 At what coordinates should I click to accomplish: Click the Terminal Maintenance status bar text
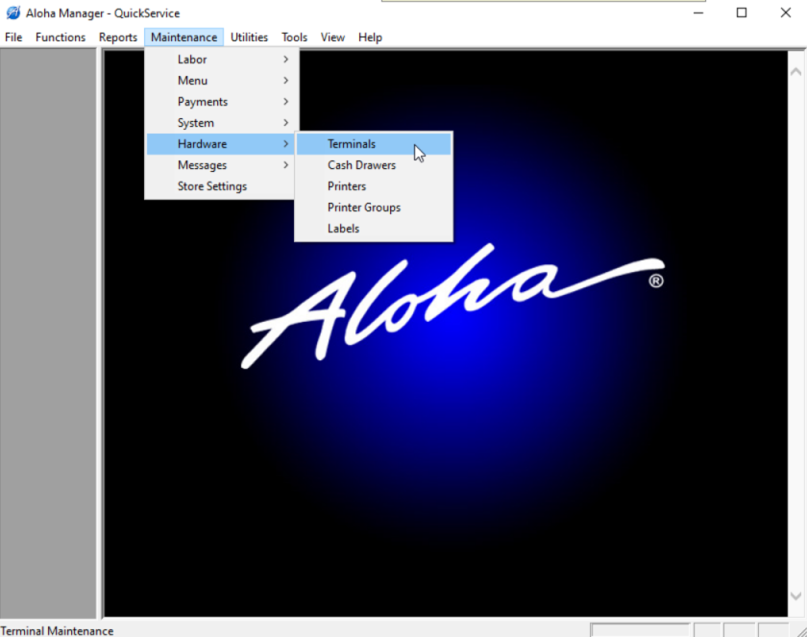click(x=57, y=631)
